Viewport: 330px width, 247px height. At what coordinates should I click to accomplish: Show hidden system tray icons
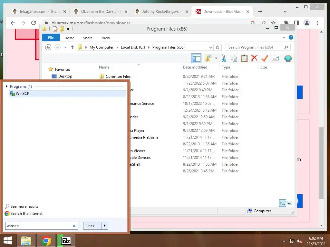[x=284, y=241]
